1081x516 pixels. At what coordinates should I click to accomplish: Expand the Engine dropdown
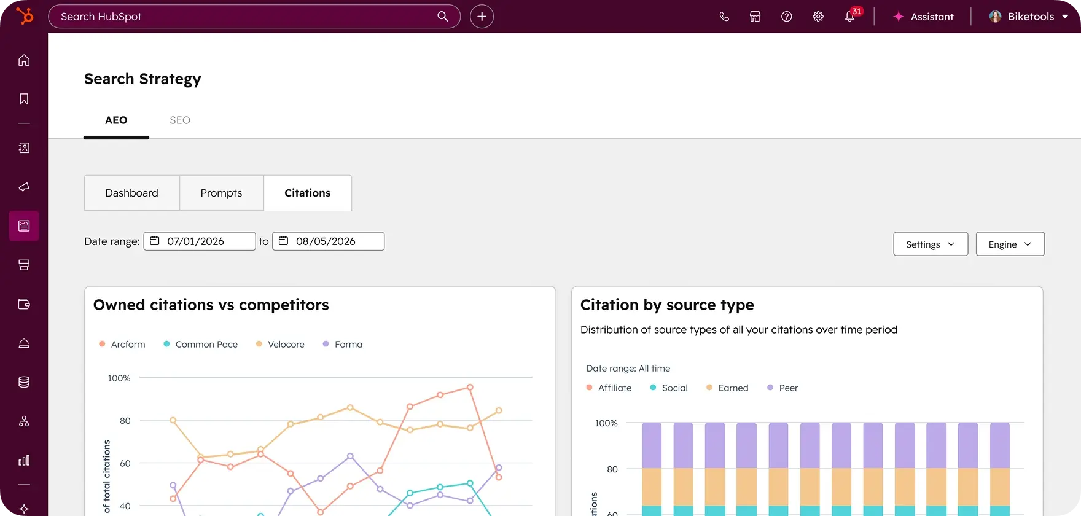click(1010, 244)
